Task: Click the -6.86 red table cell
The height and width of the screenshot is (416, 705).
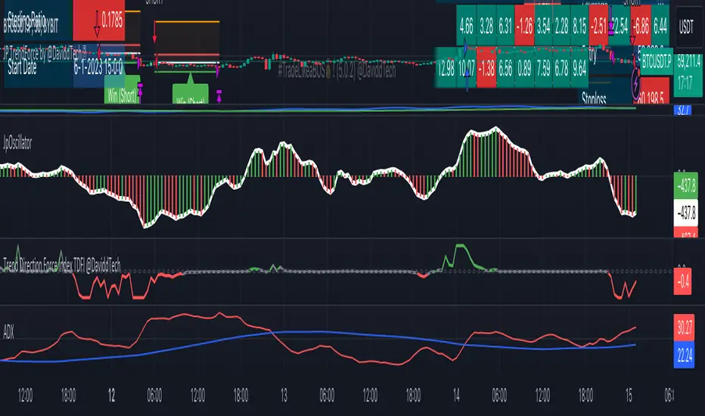Action: pos(641,26)
